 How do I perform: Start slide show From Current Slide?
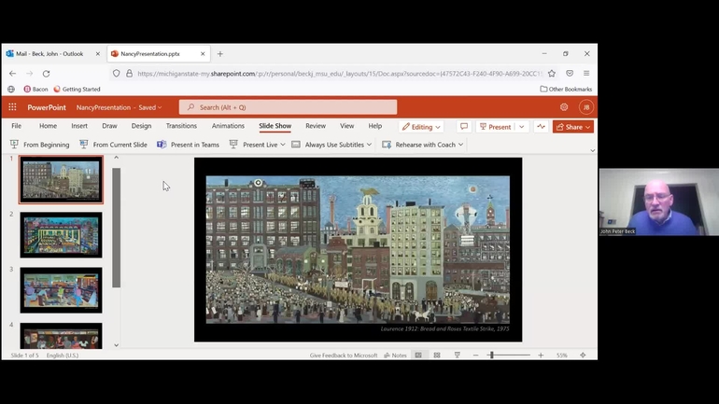(114, 145)
